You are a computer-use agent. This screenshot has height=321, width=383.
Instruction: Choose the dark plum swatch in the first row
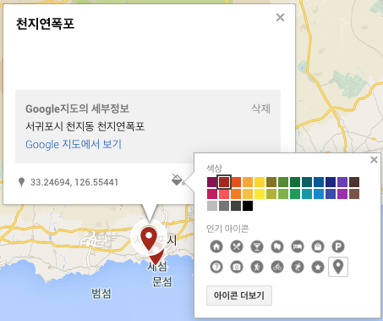coord(212,182)
